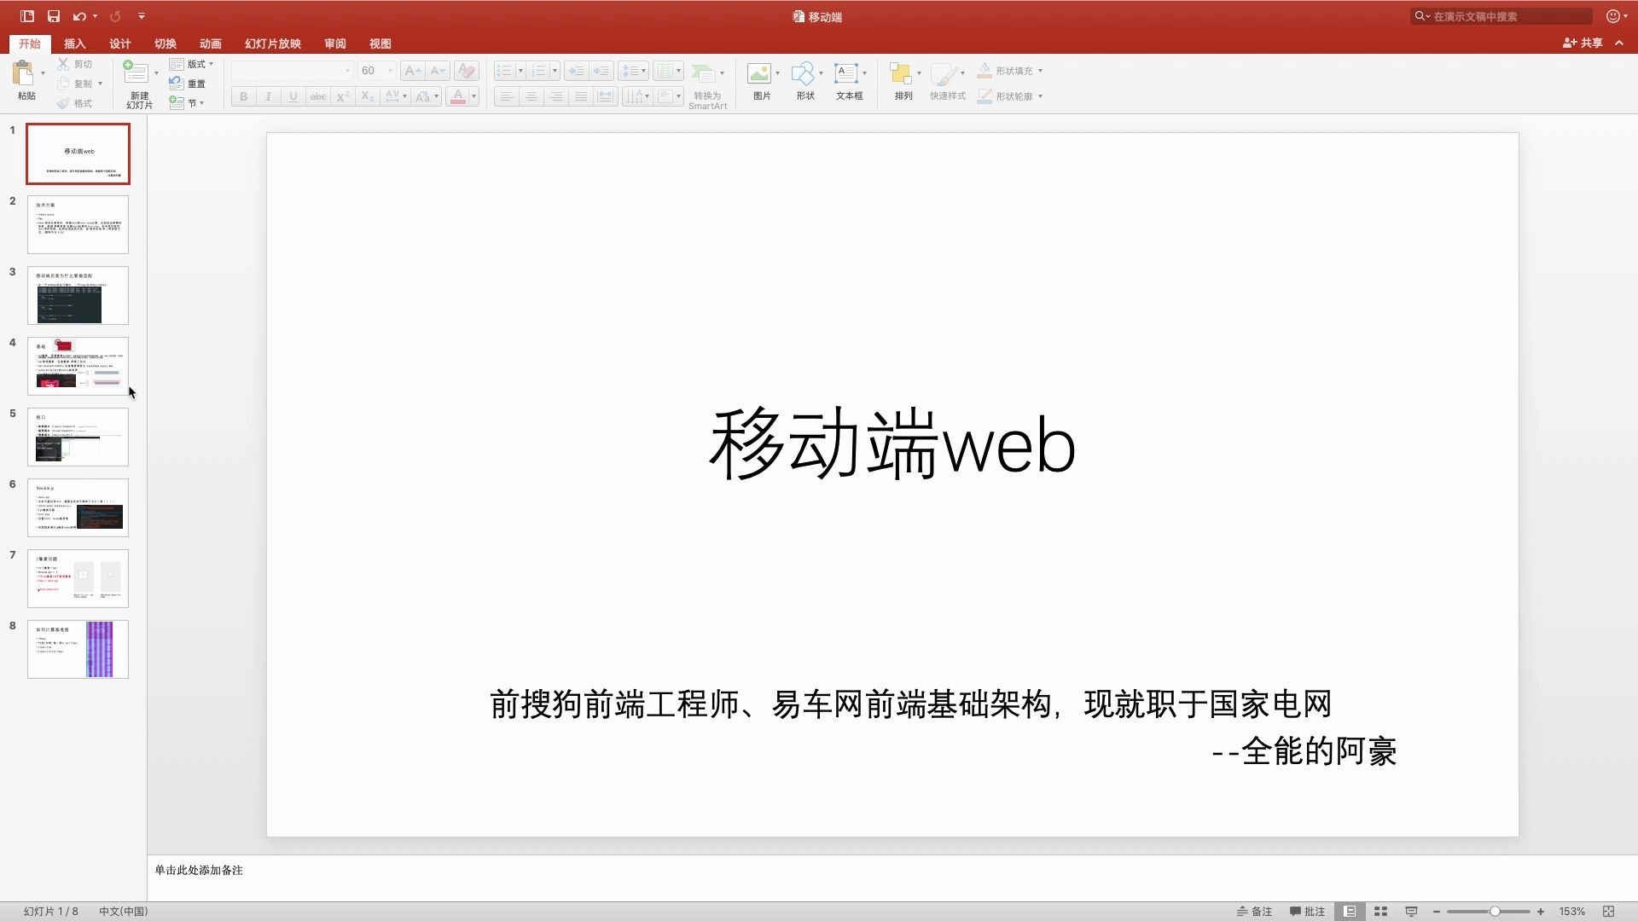
Task: Open the Shape Fill (形状填充) dropdown arrow
Action: click(x=1040, y=71)
